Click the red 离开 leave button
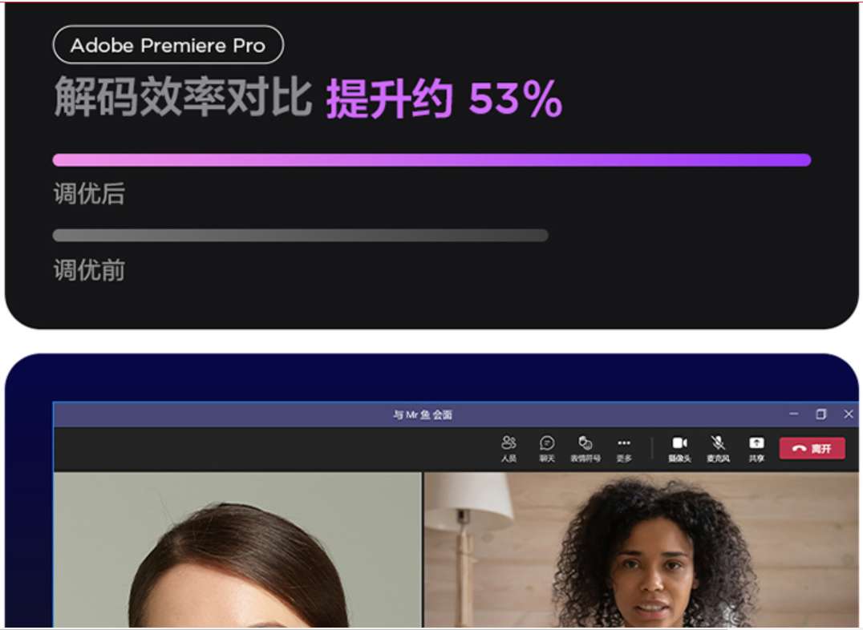863x630 pixels. click(x=812, y=448)
